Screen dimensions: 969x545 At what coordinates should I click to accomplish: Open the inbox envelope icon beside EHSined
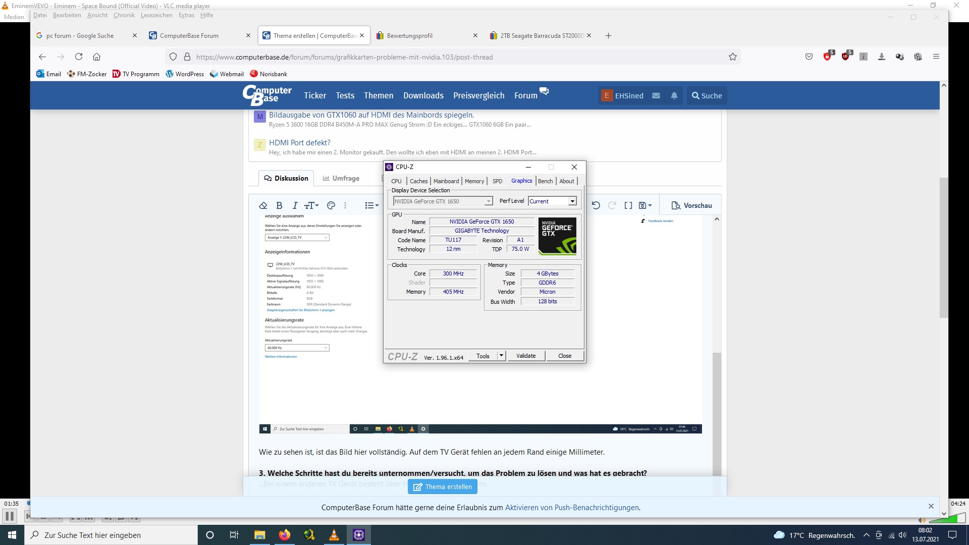[656, 95]
